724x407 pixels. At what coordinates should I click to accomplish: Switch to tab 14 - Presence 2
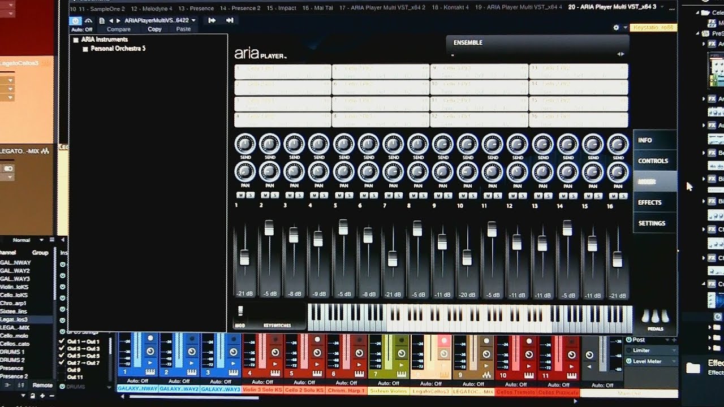click(x=240, y=8)
